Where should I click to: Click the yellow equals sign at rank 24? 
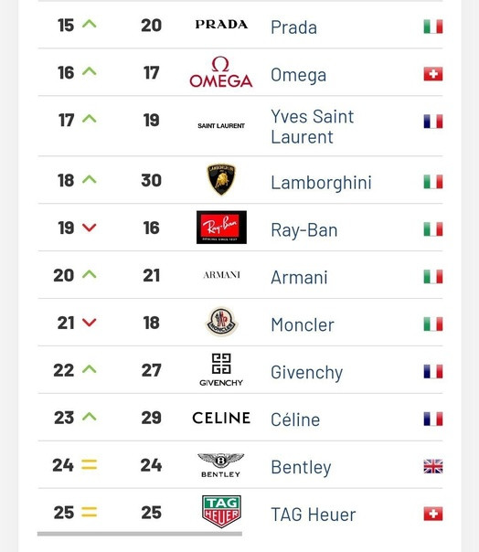89,464
